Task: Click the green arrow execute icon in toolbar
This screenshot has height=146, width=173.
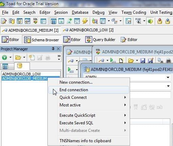Action: click(x=150, y=21)
